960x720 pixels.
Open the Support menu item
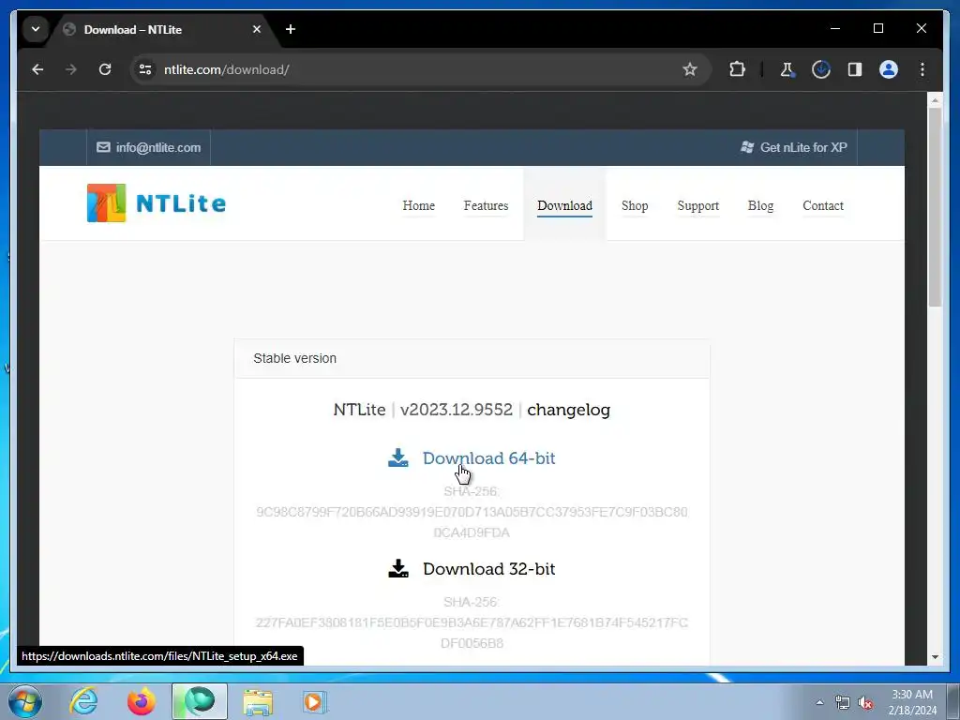point(697,205)
